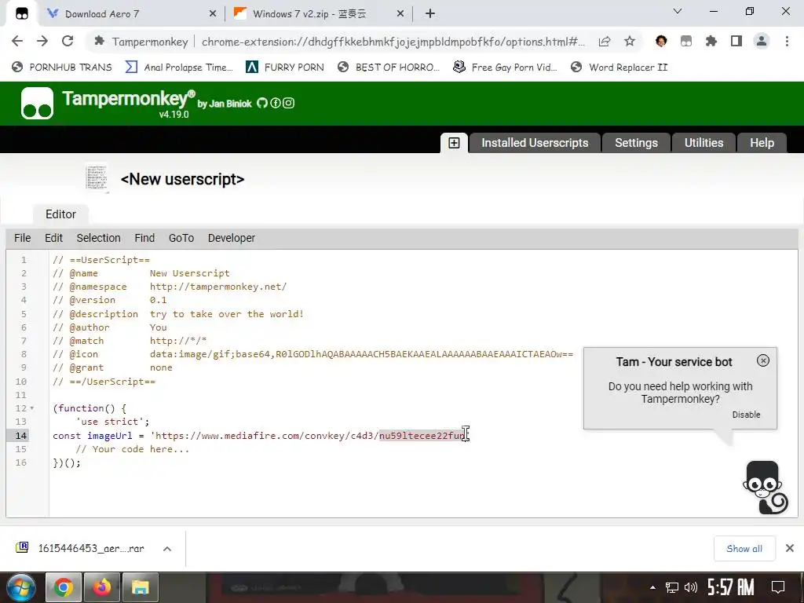804x603 pixels.
Task: Open the Developer menu
Action: pyautogui.click(x=232, y=239)
